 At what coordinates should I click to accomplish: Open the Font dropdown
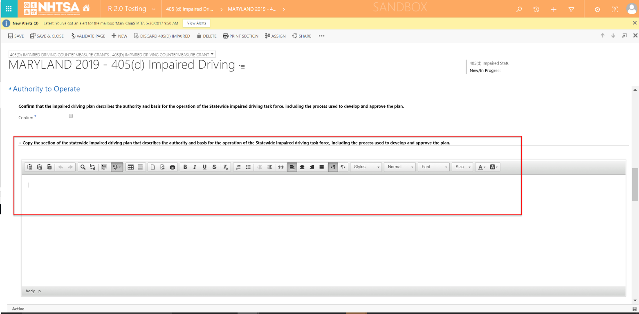tap(433, 167)
